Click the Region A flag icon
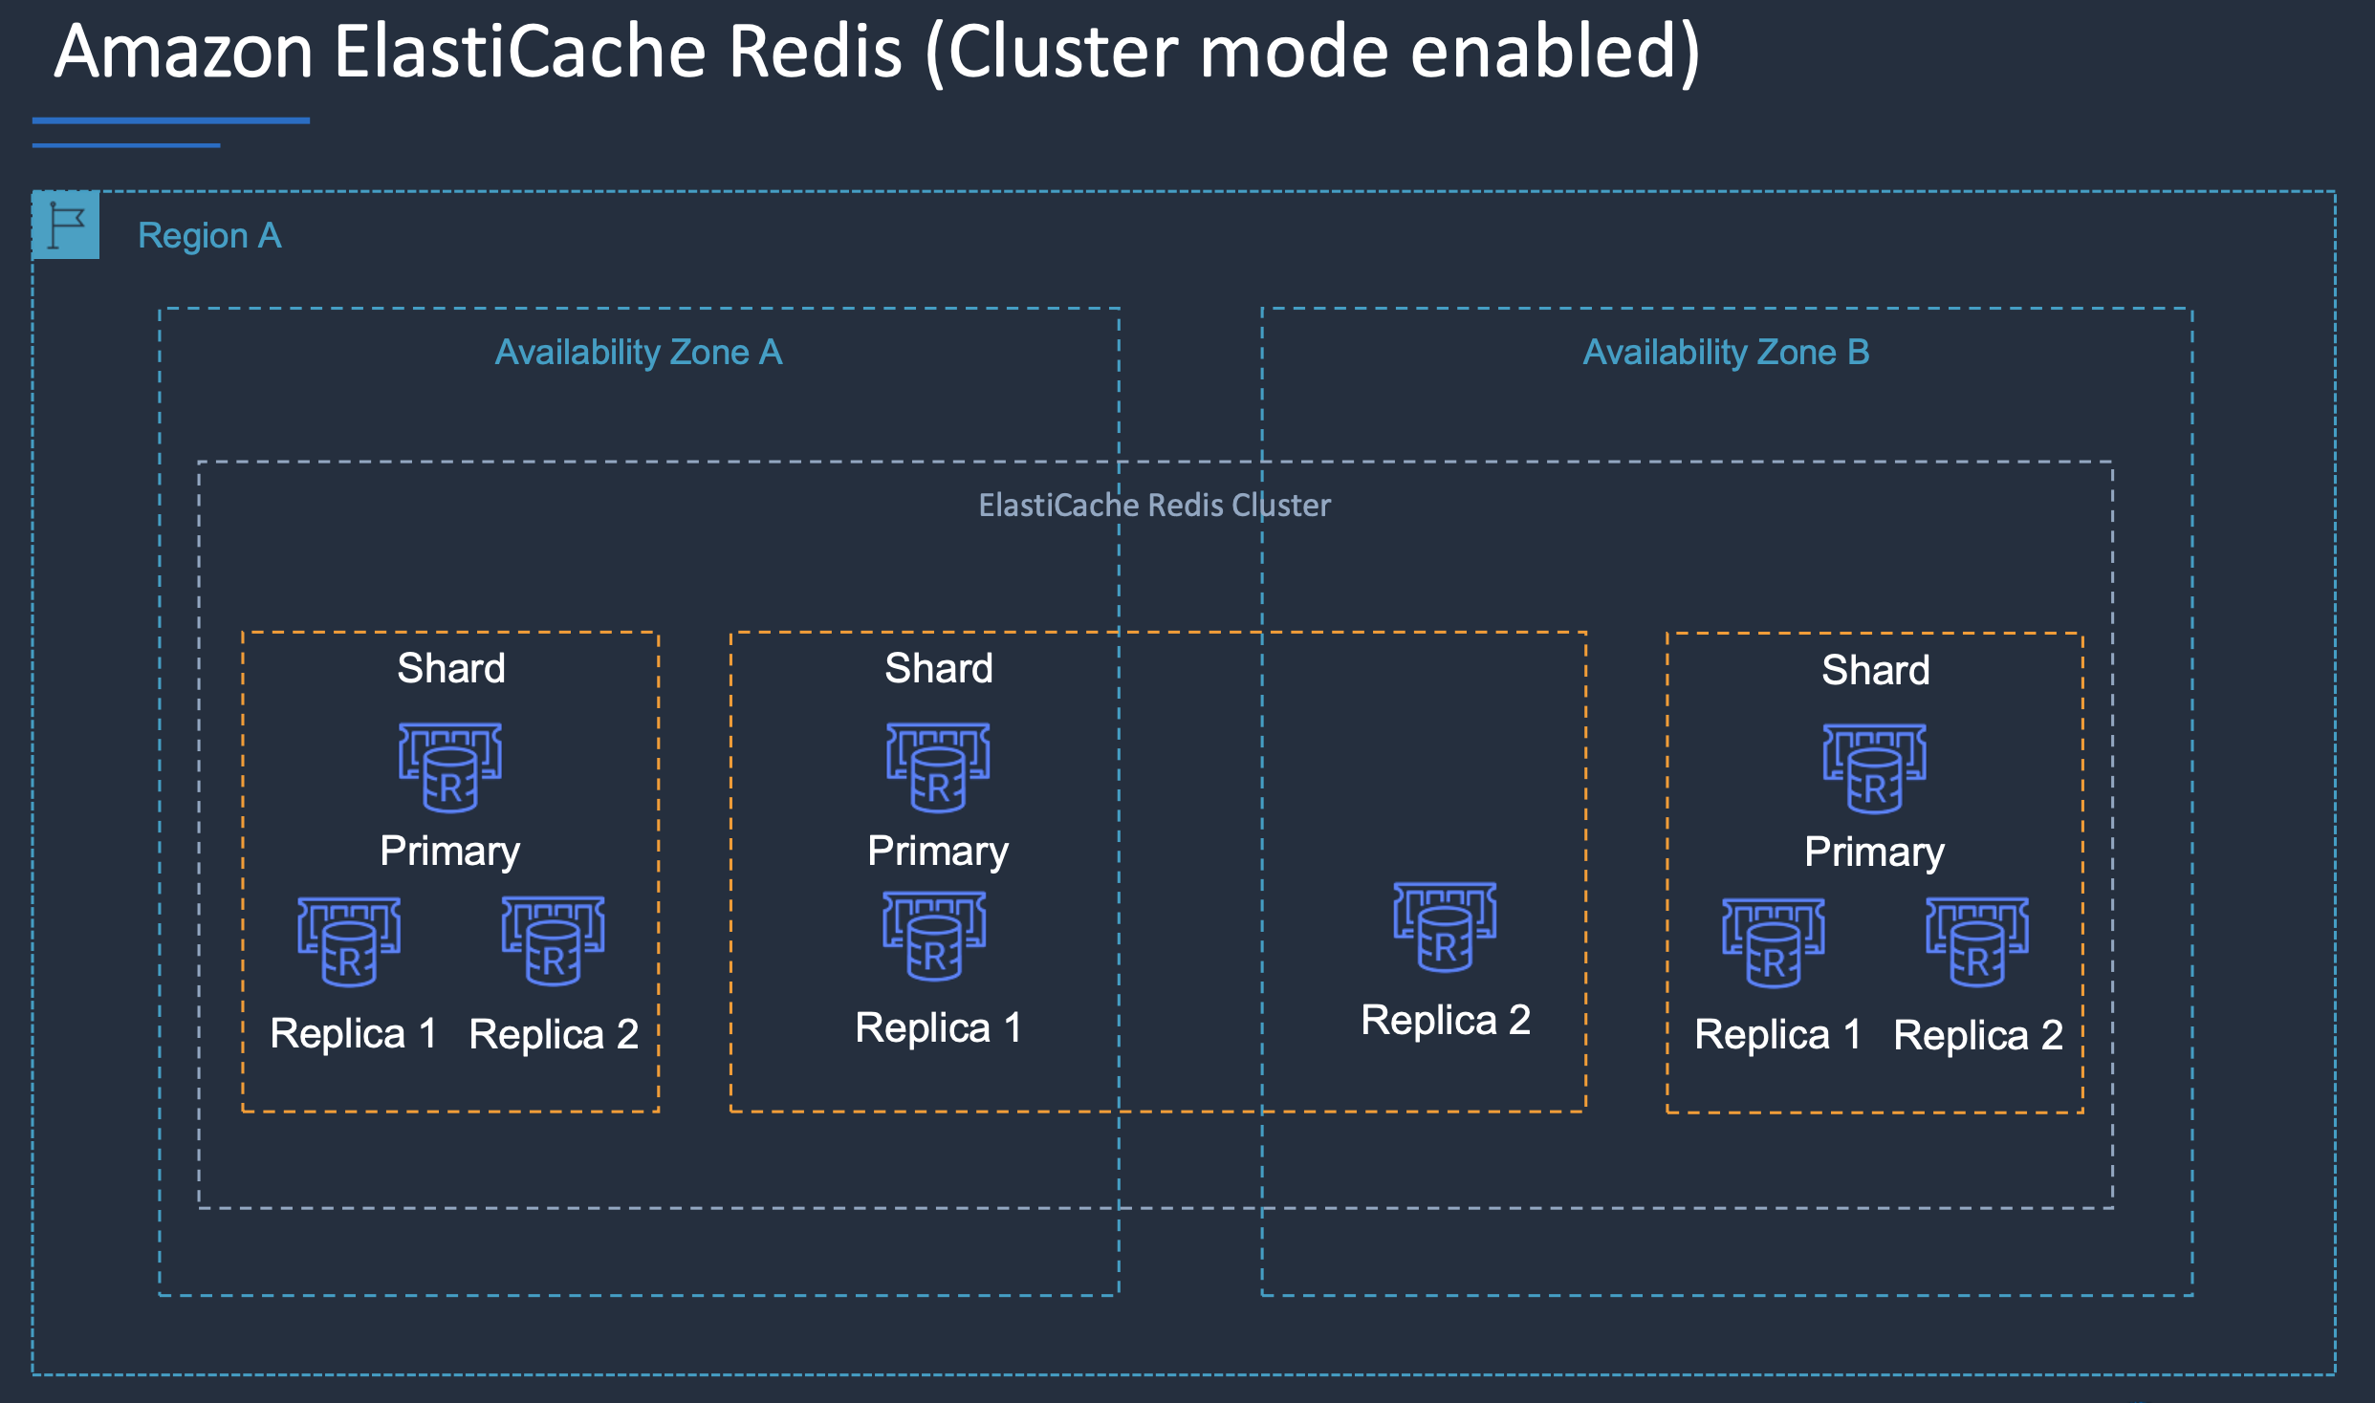The height and width of the screenshot is (1403, 2375). [x=65, y=226]
